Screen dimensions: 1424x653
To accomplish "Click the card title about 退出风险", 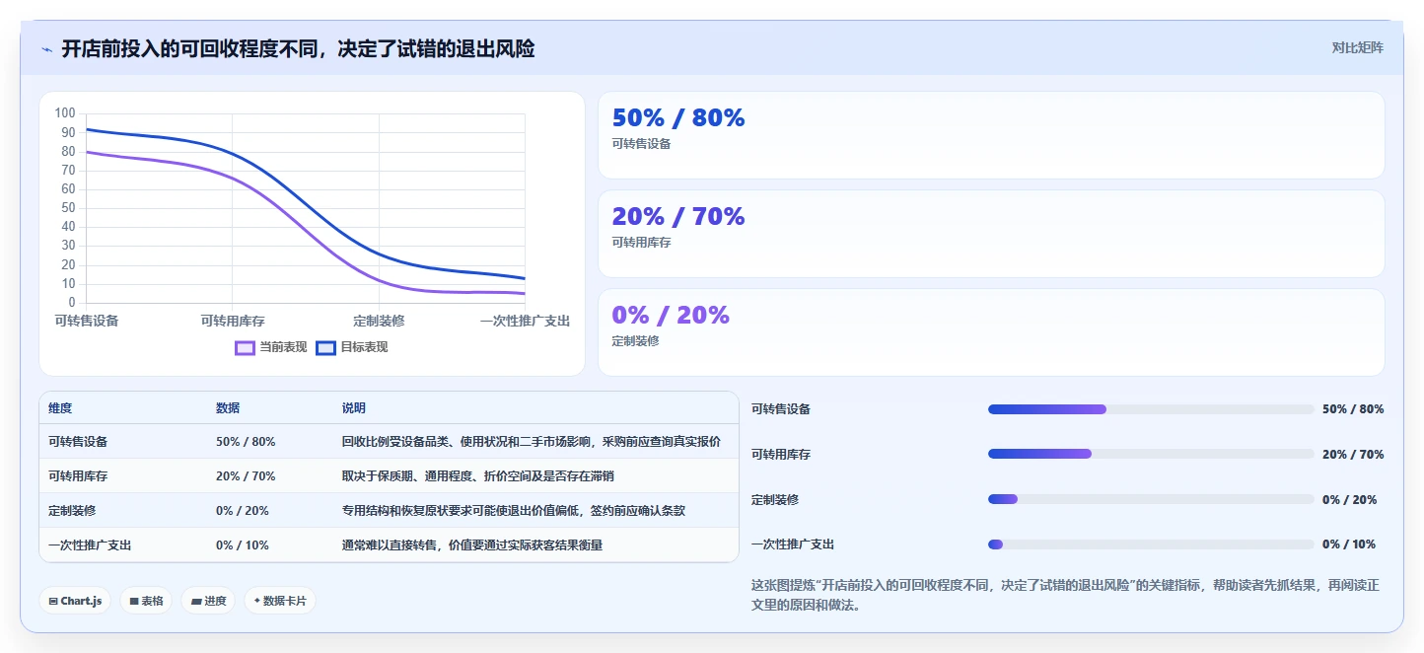I will tap(298, 49).
